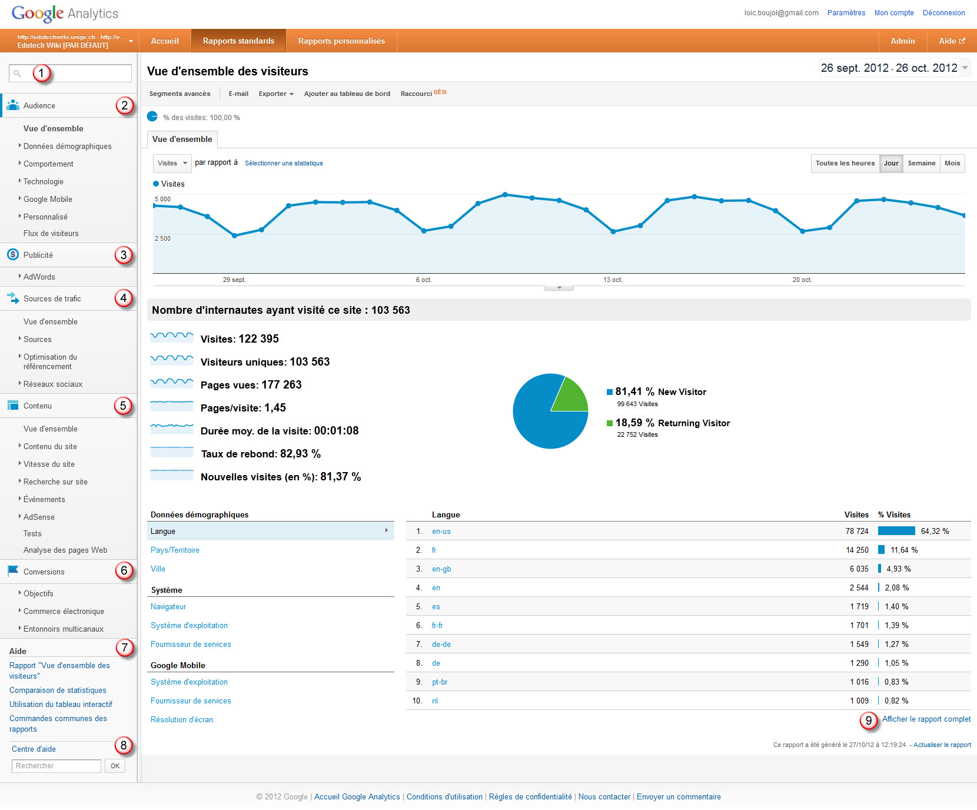Screen dimensions: 977x810
Task: Open Flux de visiteurs report
Action: 51,233
